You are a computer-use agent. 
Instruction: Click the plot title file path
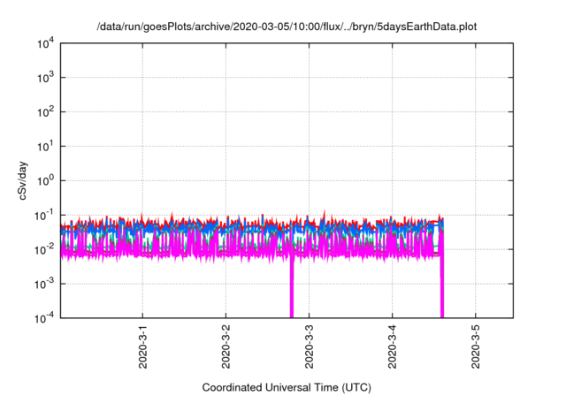coord(287,27)
